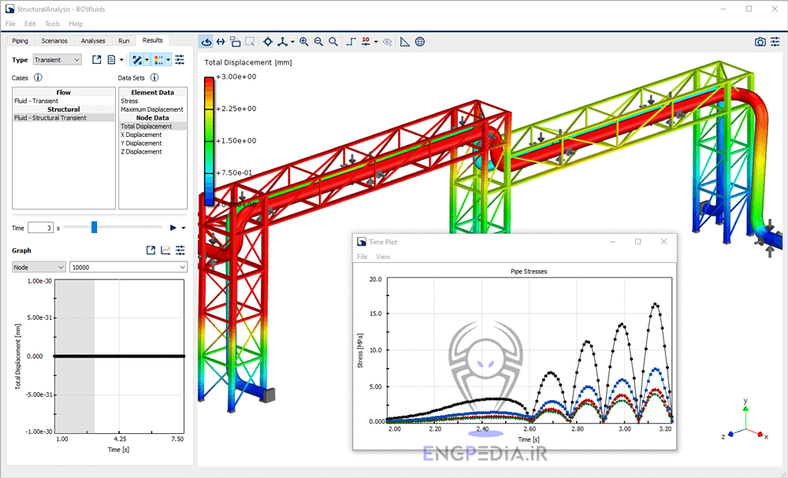Open the Tools menu
This screenshot has height=478, width=788.
point(52,24)
